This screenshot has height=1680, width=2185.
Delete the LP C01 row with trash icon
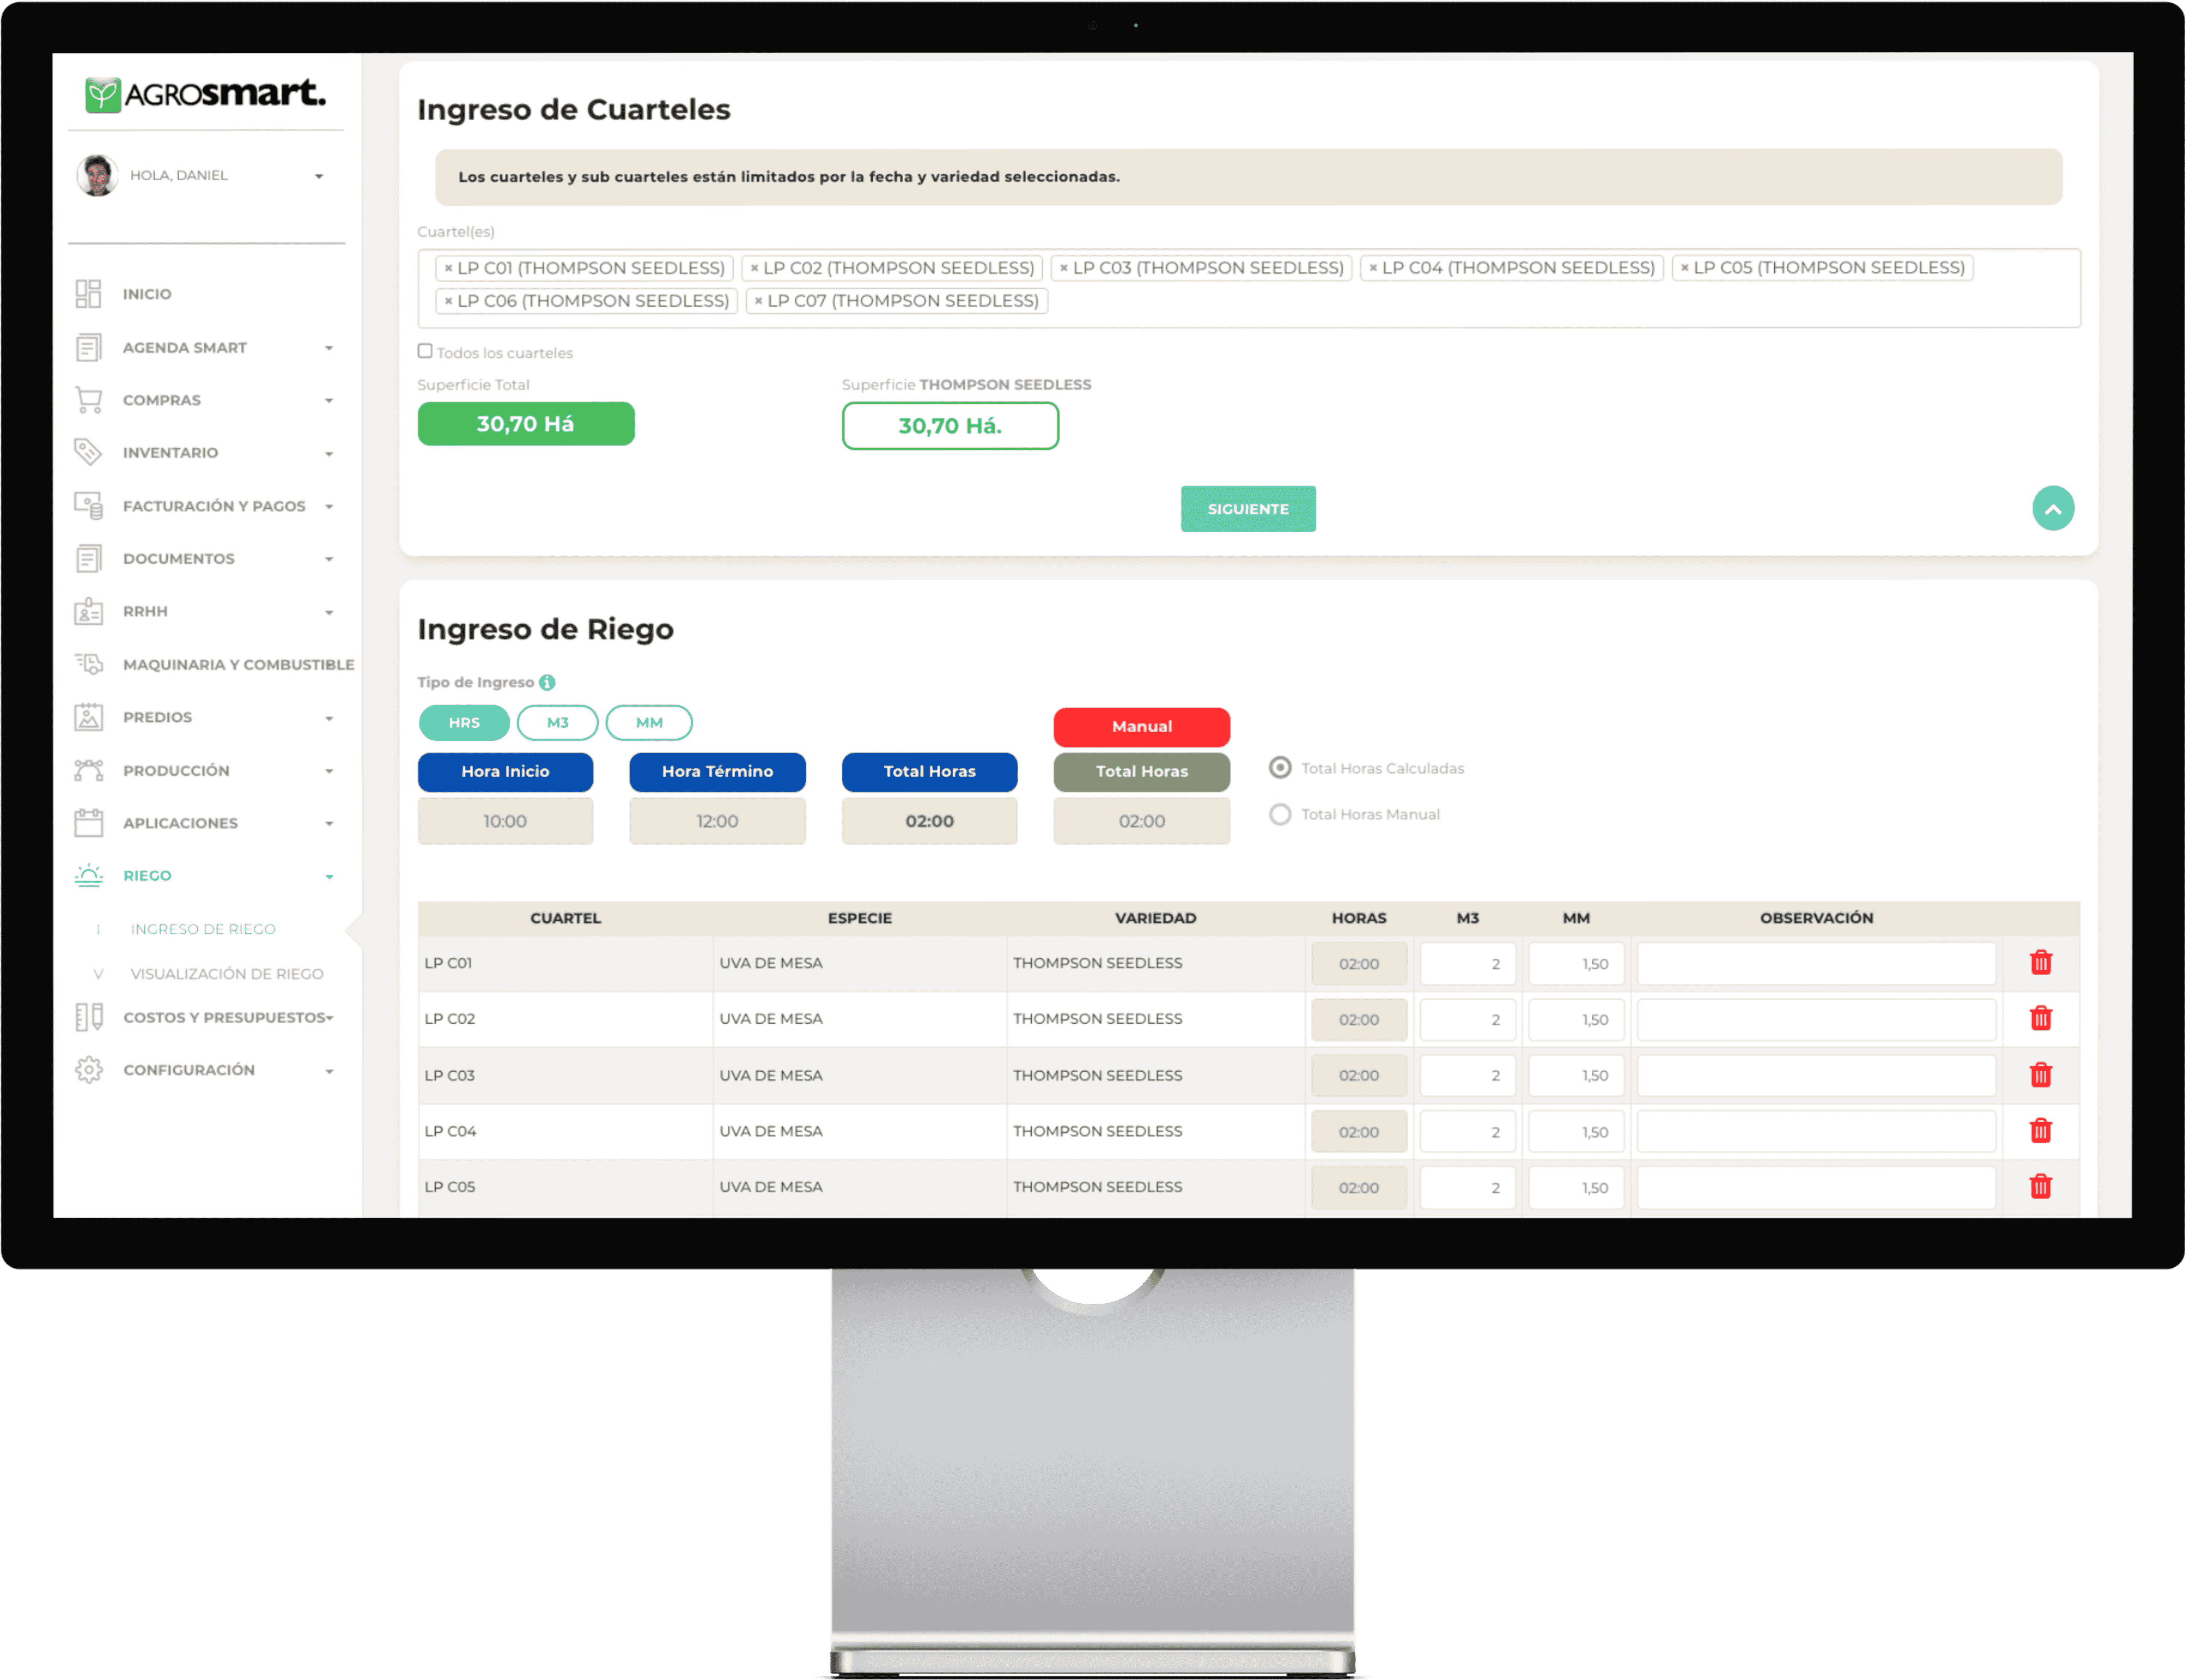2040,963
